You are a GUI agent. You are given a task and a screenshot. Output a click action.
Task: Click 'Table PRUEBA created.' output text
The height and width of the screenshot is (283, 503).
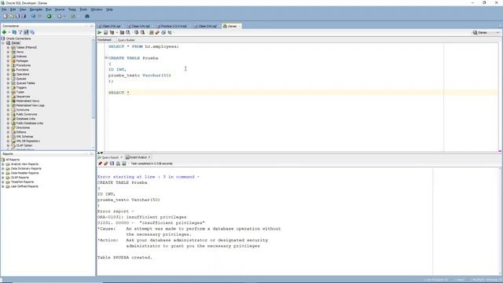[124, 258]
